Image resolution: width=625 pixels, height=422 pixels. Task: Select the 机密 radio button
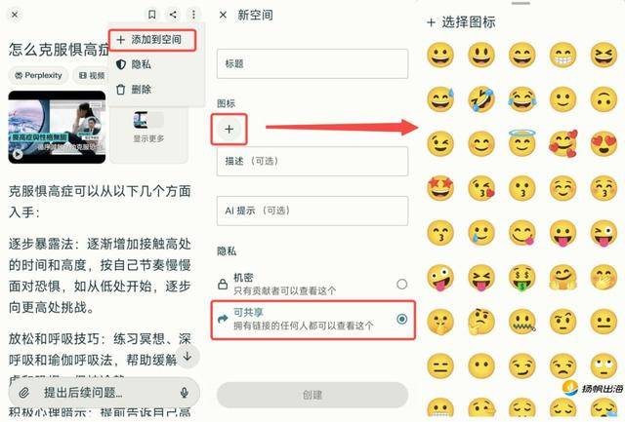coord(401,284)
